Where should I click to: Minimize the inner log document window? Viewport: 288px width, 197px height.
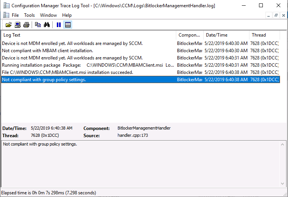269,15
